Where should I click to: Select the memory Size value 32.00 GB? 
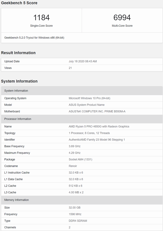click(x=74, y=207)
